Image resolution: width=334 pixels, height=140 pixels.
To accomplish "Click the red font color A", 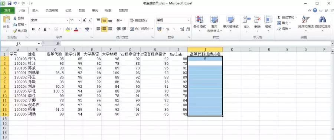I will coord(76,29).
